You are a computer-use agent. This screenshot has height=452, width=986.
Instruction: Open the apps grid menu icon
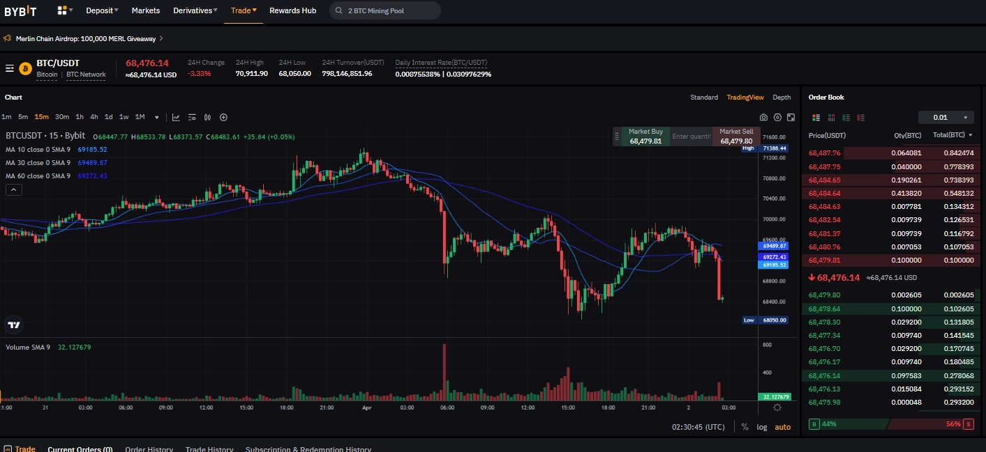click(x=62, y=10)
